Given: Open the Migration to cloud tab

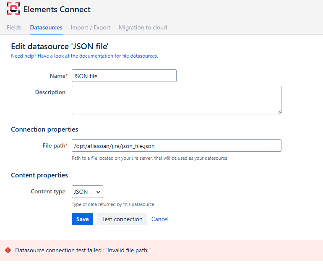Looking at the screenshot, I should tap(143, 27).
